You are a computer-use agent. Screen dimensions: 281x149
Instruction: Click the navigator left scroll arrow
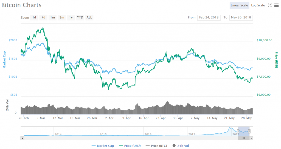(23, 138)
